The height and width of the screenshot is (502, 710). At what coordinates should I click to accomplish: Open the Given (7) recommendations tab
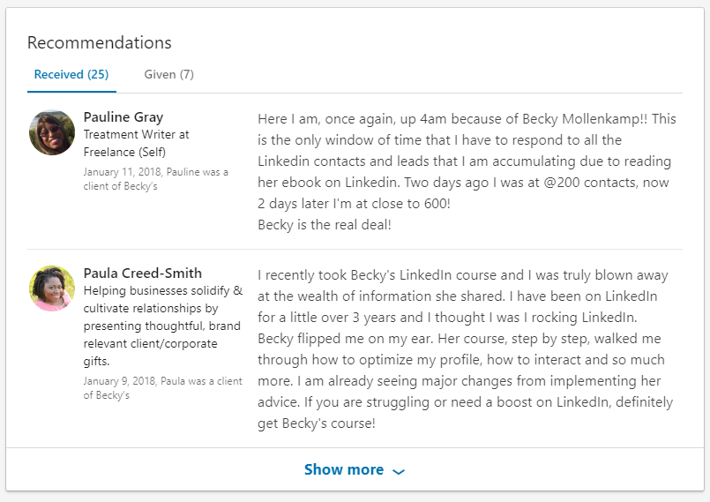pos(168,74)
